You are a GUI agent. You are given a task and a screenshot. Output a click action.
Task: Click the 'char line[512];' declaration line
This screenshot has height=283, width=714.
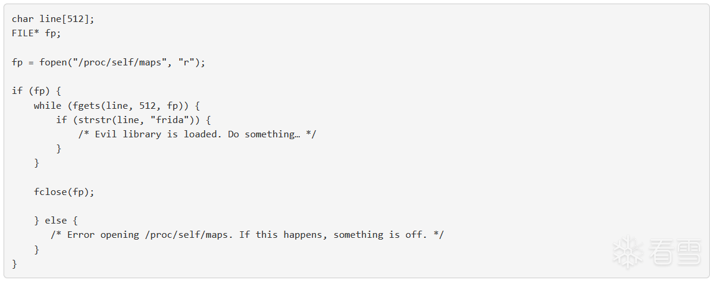(53, 19)
